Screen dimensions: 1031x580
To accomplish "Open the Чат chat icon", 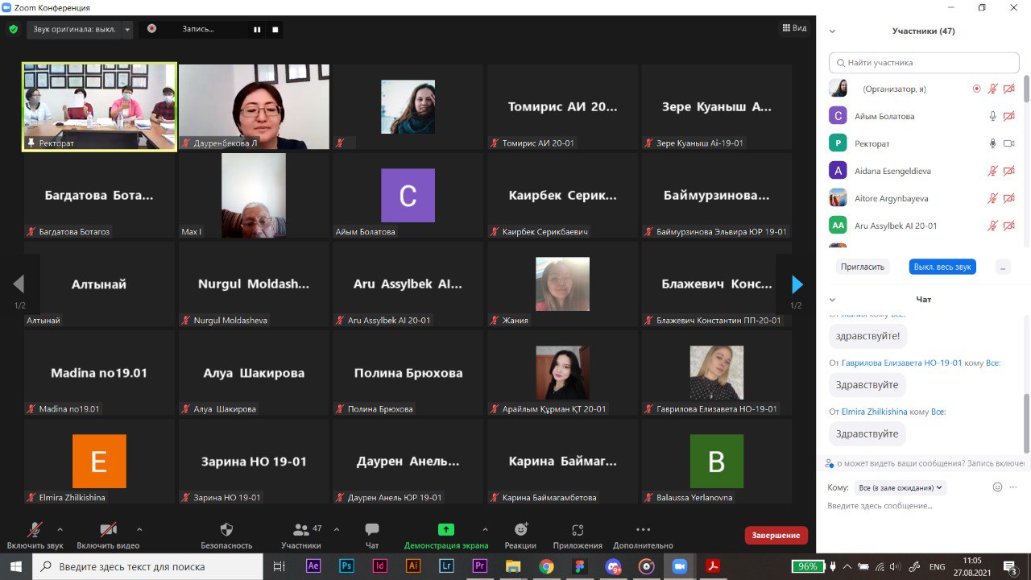I will point(371,529).
